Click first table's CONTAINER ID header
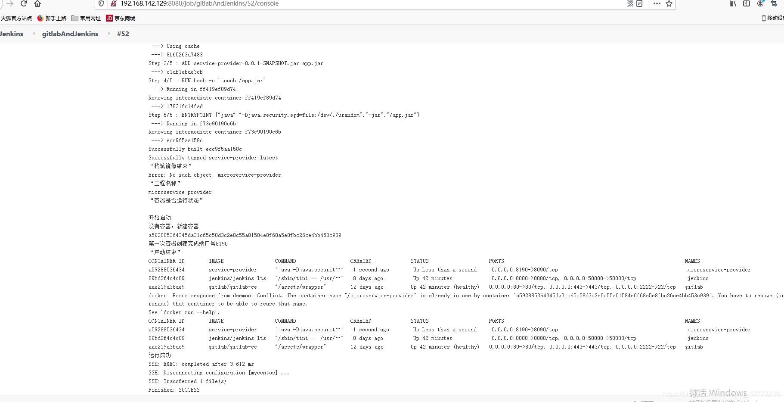The height and width of the screenshot is (402, 784). tap(166, 261)
